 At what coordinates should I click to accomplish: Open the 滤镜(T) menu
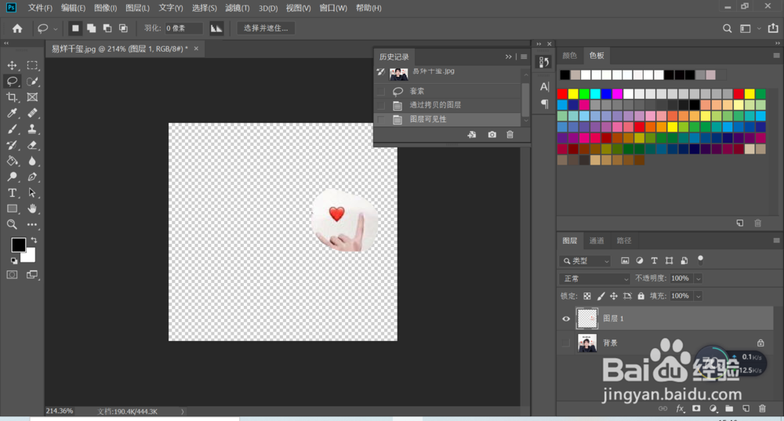point(237,8)
